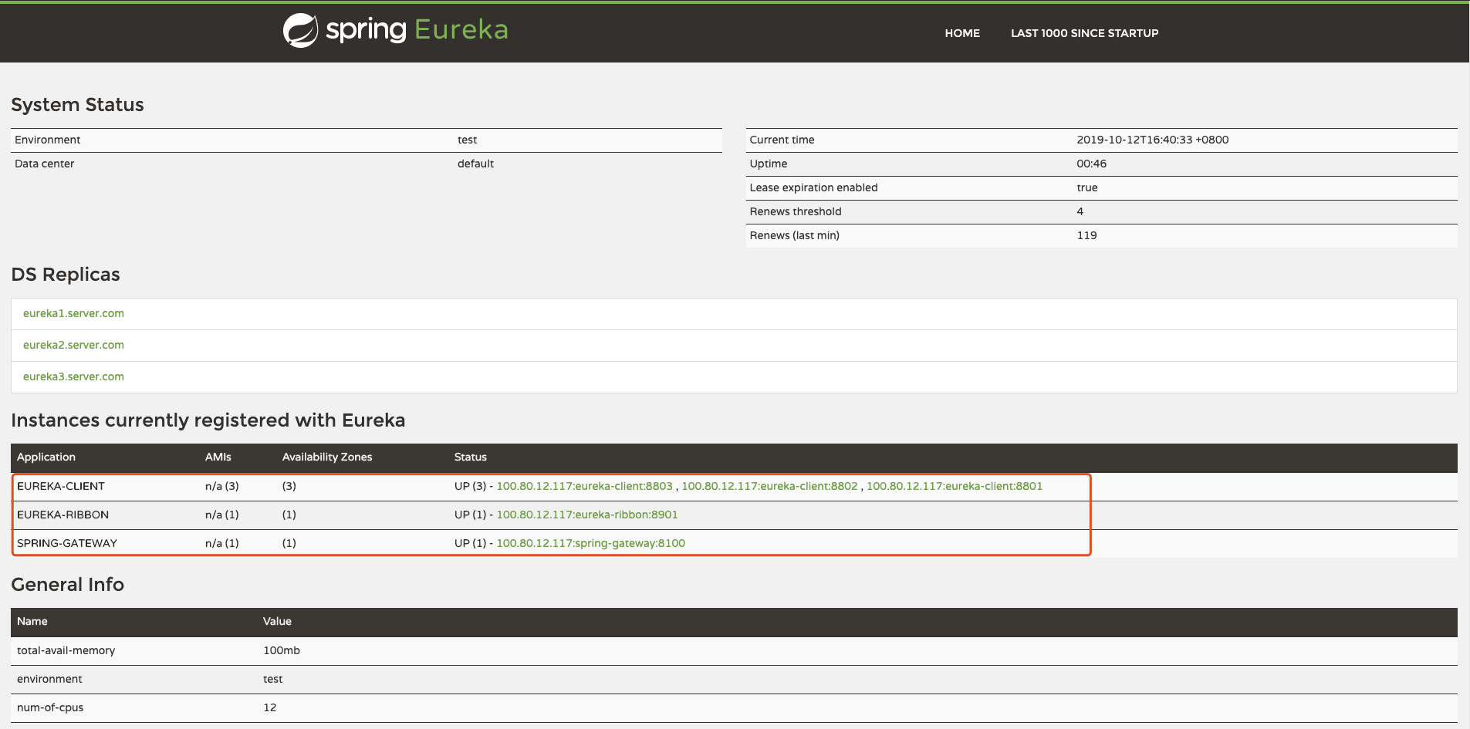Image resolution: width=1470 pixels, height=729 pixels.
Task: Open instance spring-gateway:8100 link
Action: [590, 543]
